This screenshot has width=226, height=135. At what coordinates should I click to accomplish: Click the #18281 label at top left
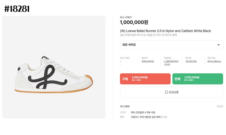17,9
